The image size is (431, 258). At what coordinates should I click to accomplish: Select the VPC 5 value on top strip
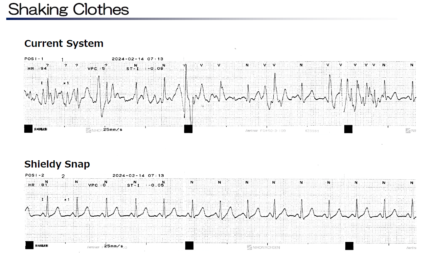[96, 69]
